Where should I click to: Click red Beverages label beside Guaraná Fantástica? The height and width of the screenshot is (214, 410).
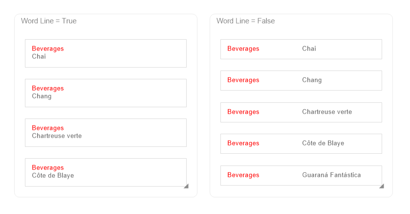(243, 175)
